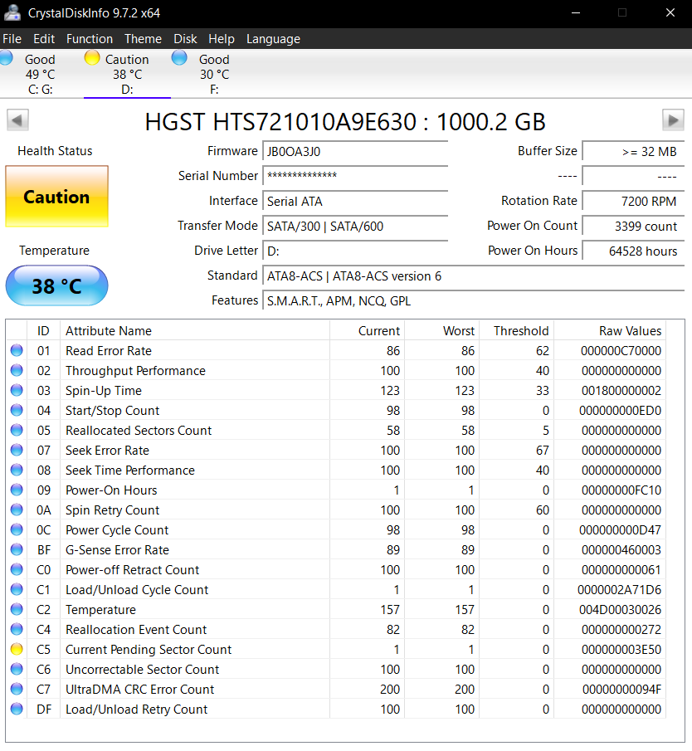Click the Standard field ATA8-ACS

coord(473,276)
